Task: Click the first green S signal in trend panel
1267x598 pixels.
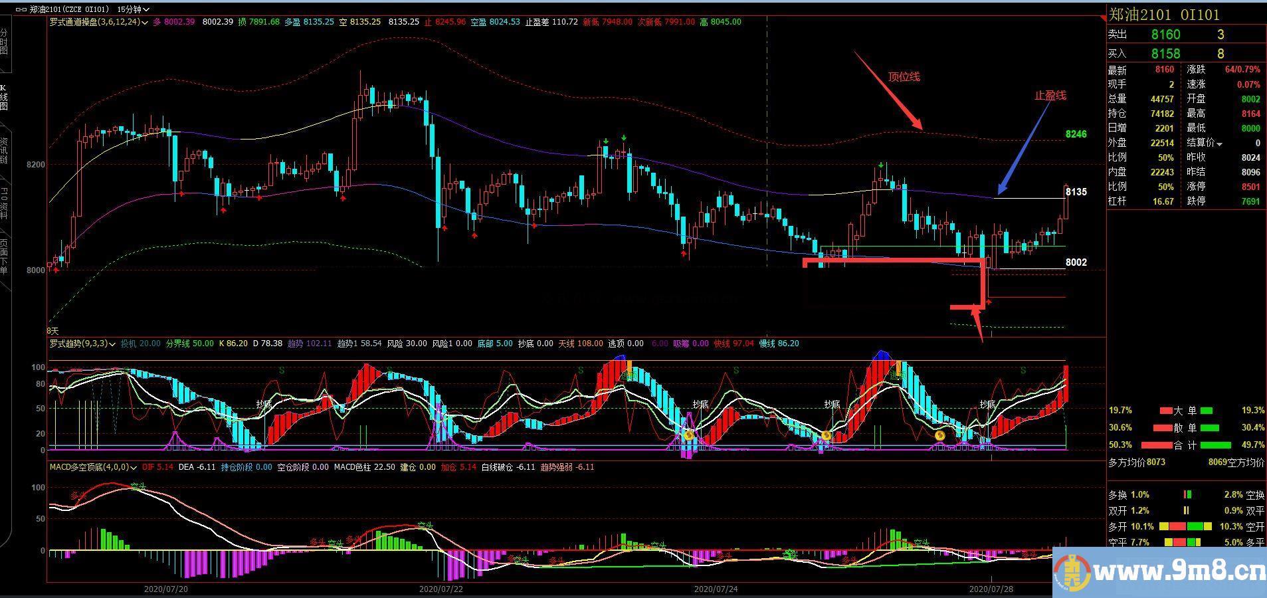Action: coord(281,370)
